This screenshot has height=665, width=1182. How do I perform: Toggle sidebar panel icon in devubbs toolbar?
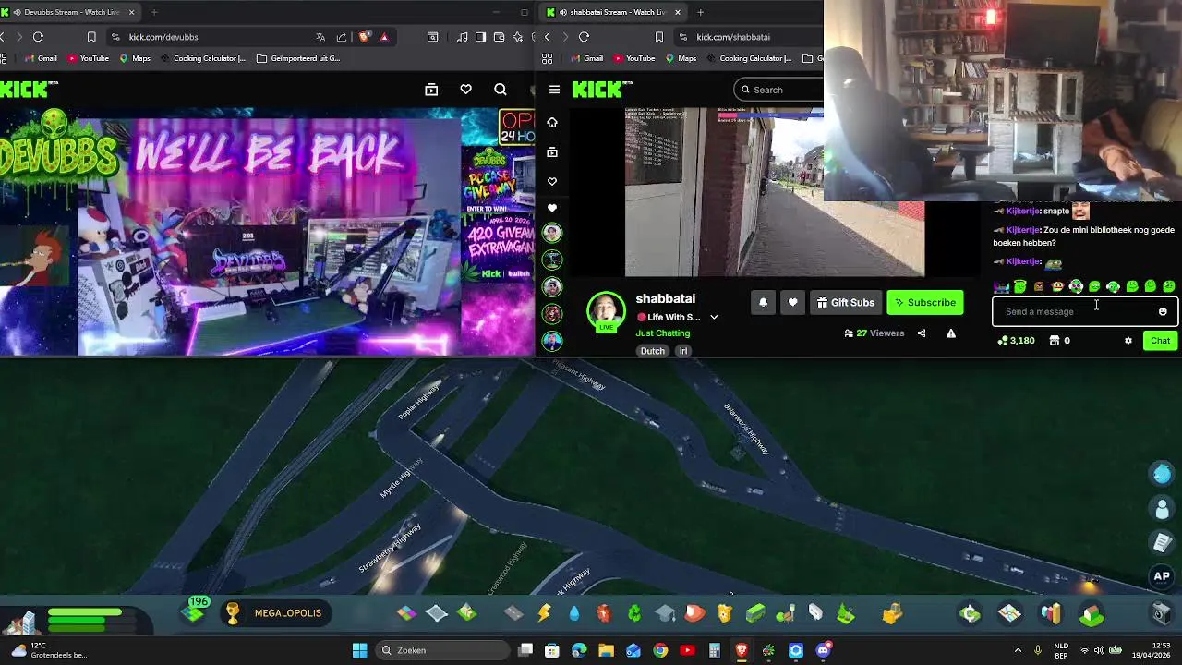(x=481, y=37)
